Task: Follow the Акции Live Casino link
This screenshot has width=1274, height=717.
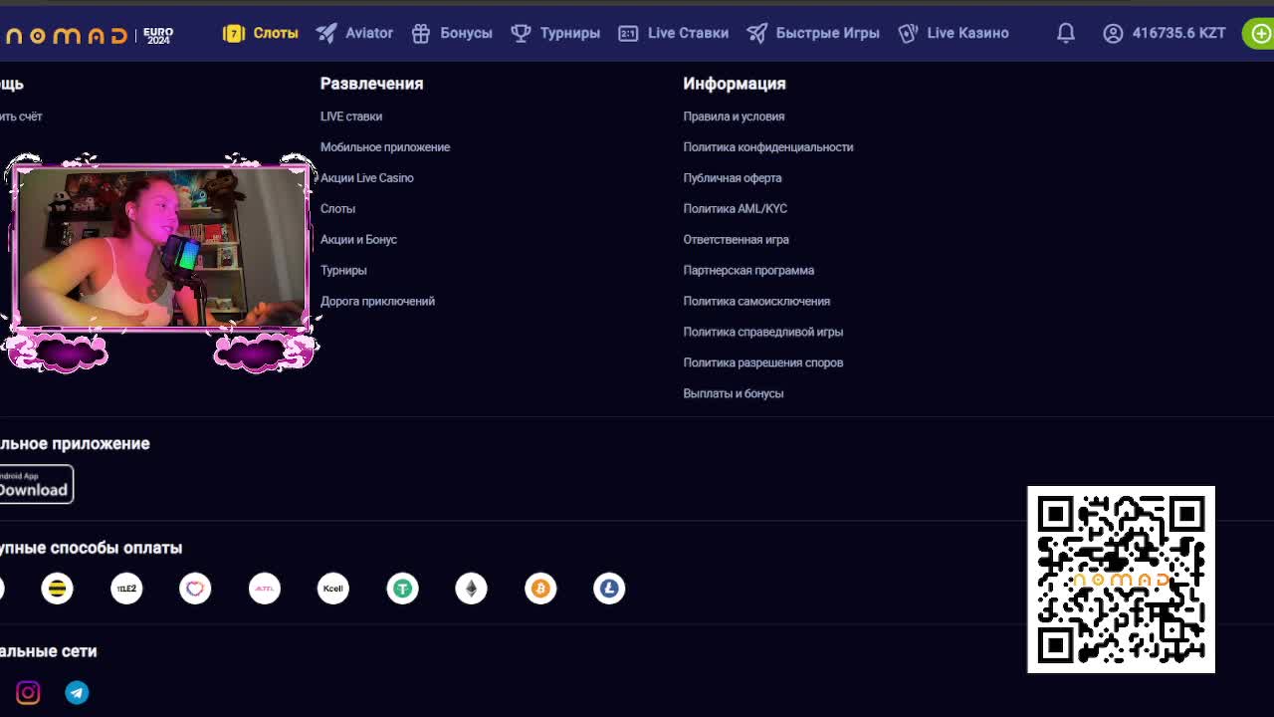Action: click(x=366, y=178)
